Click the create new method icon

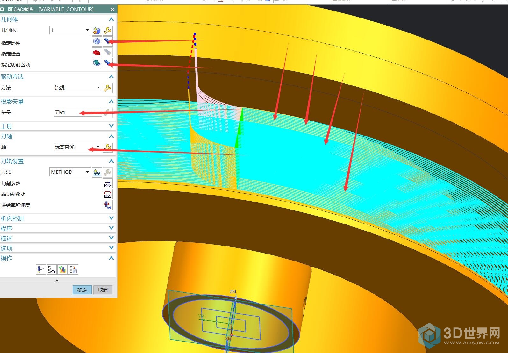click(x=97, y=173)
